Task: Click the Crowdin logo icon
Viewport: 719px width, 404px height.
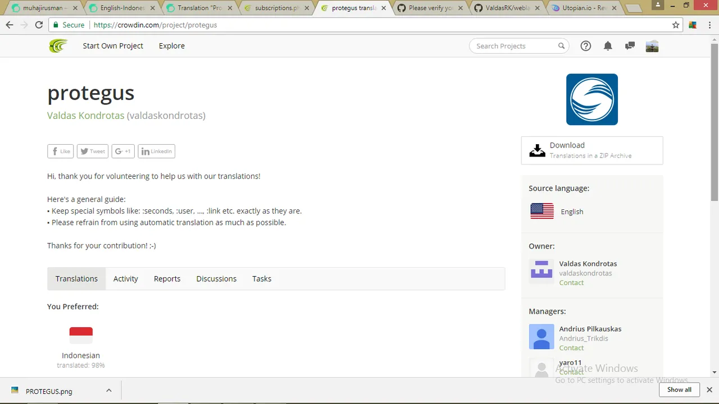Action: [58, 46]
